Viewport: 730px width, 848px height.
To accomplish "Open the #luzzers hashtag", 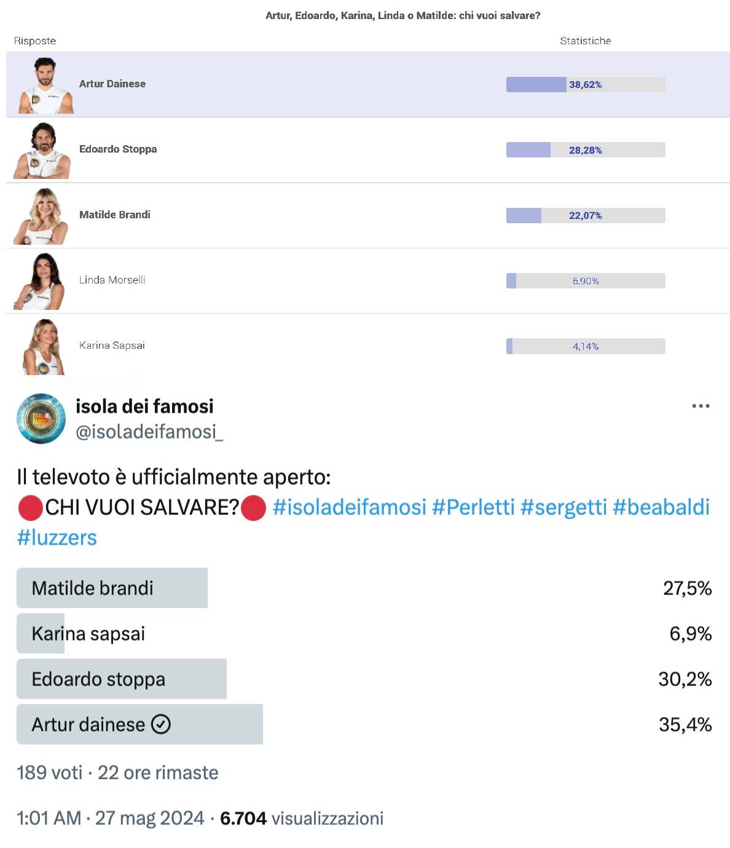I will click(x=57, y=537).
